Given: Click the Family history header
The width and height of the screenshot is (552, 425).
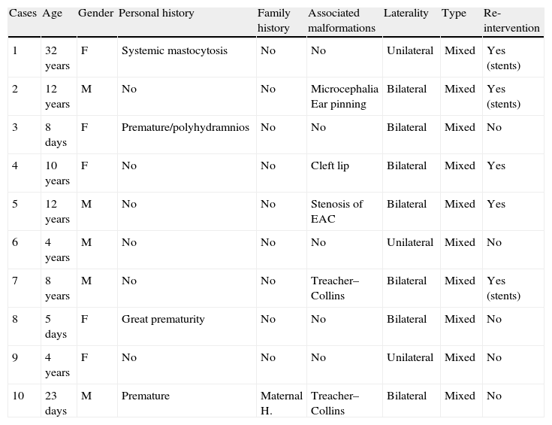Looking at the screenshot, I should point(273,20).
